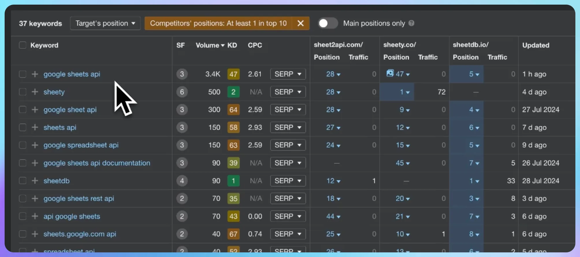Open sheetdb.io position 5 dropdown for 'google sheets api'
Screen dimensions: 580x257
[x=474, y=74]
